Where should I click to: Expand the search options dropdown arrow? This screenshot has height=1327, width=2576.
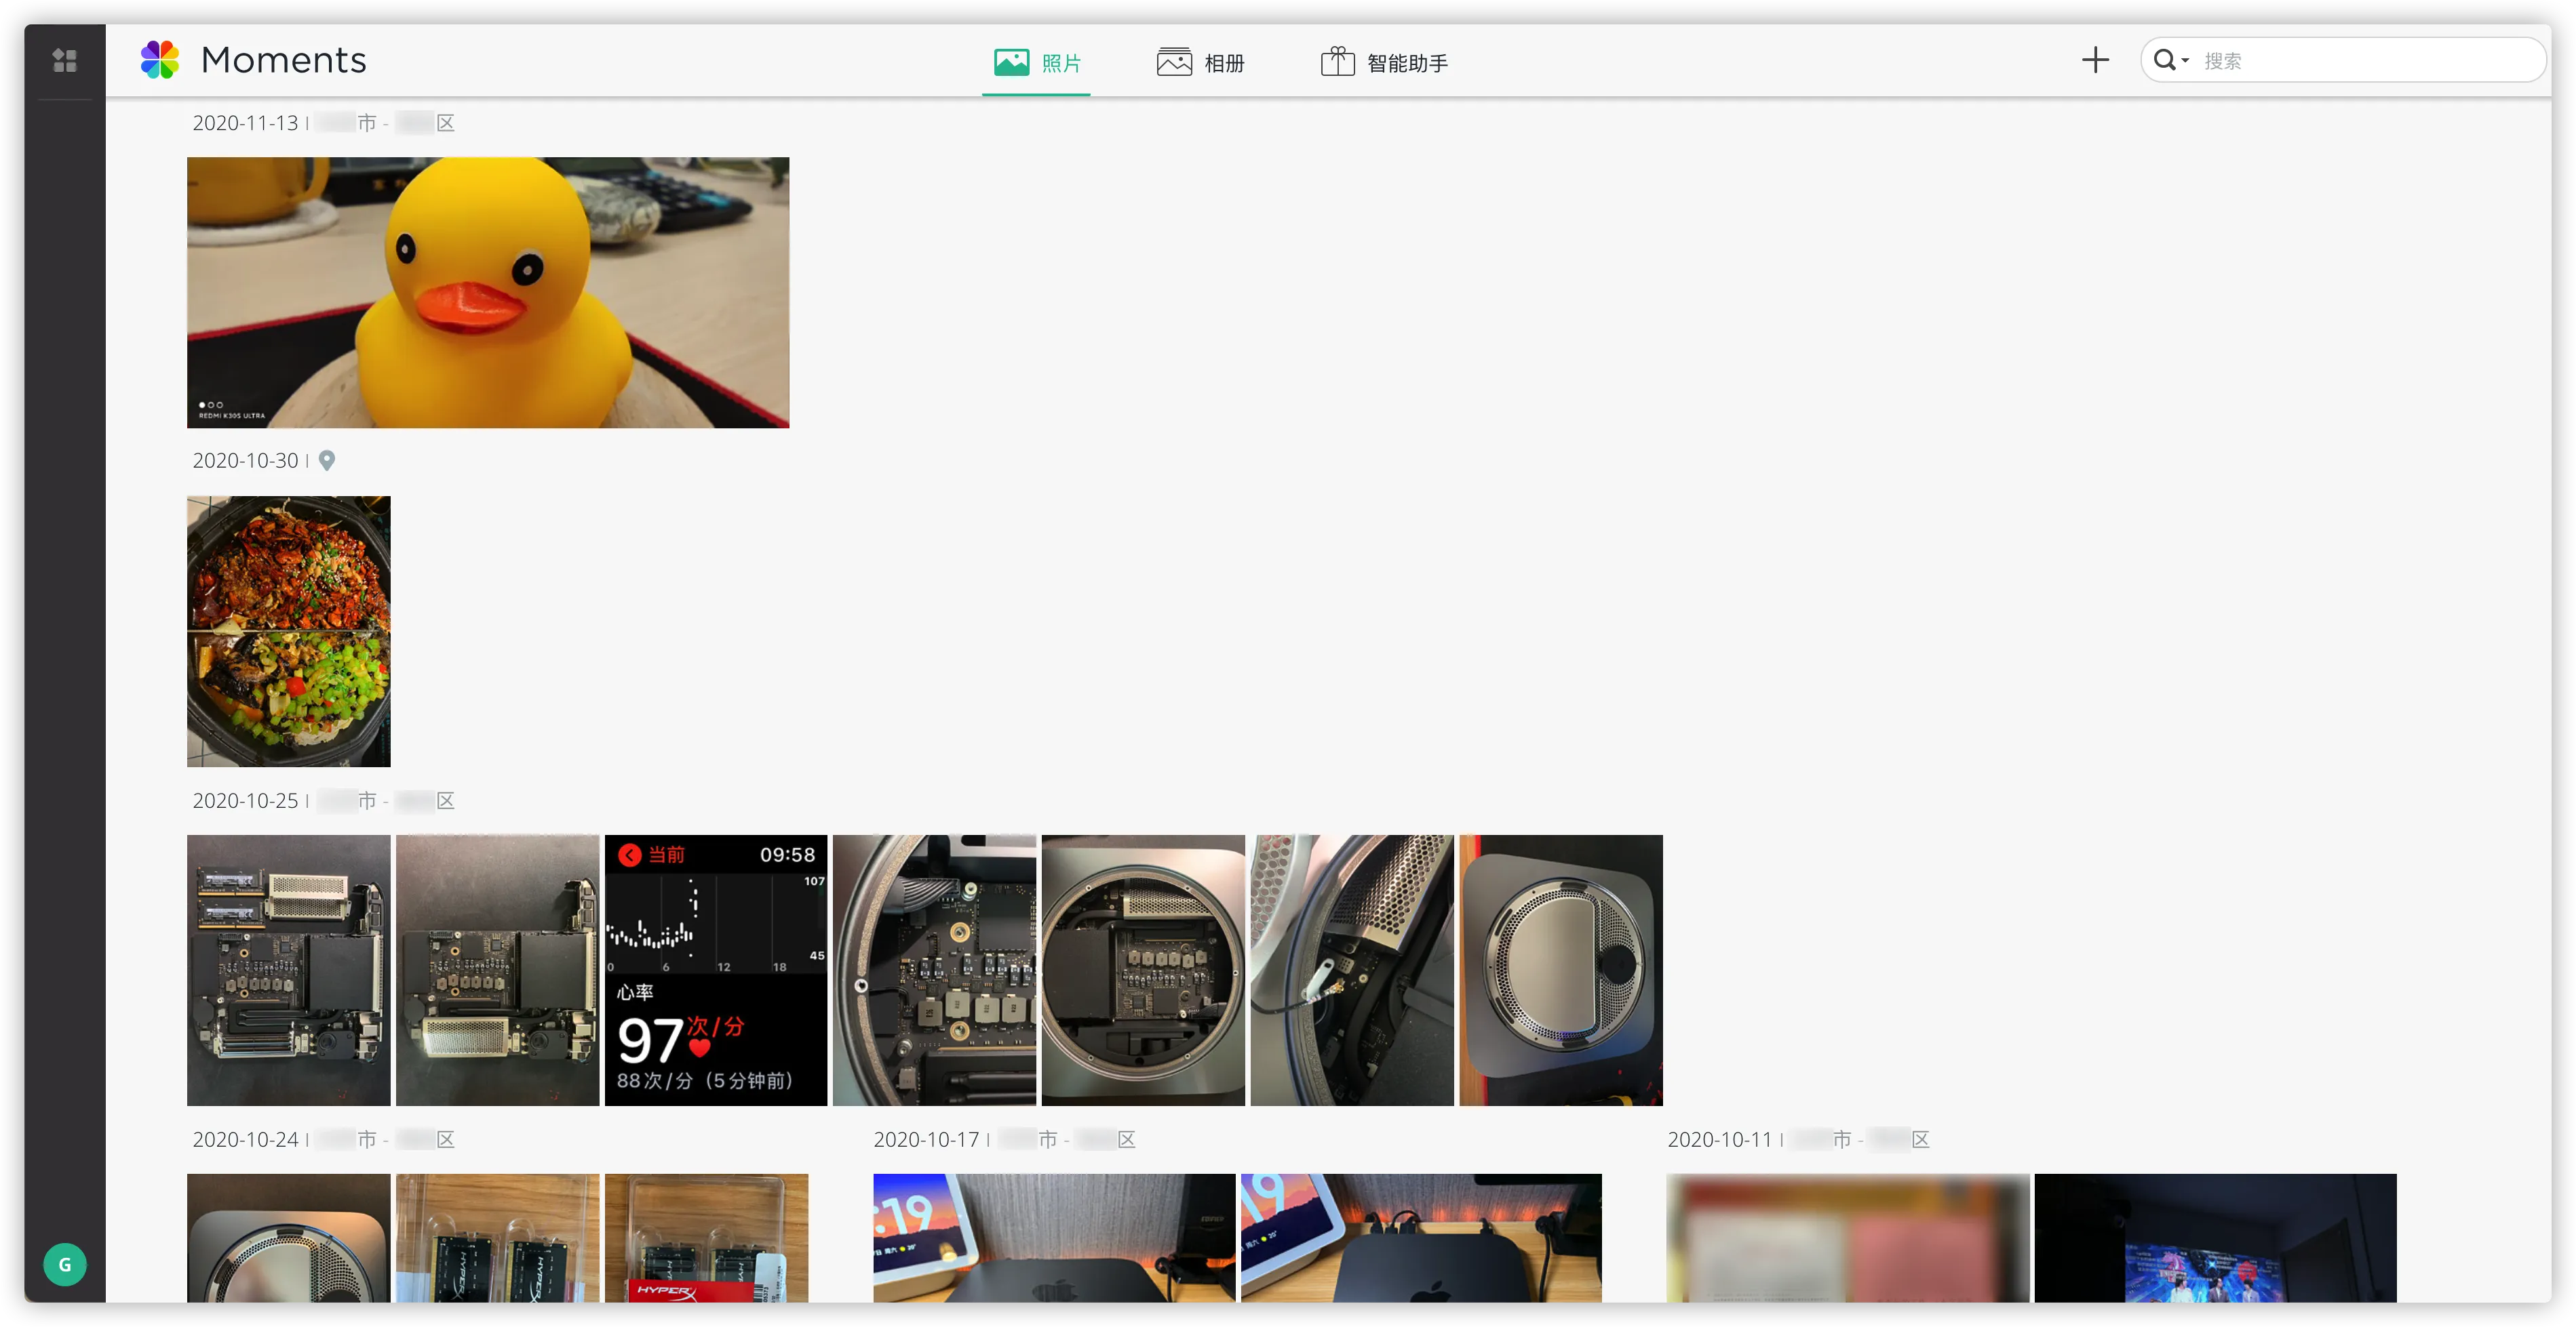[x=2186, y=61]
